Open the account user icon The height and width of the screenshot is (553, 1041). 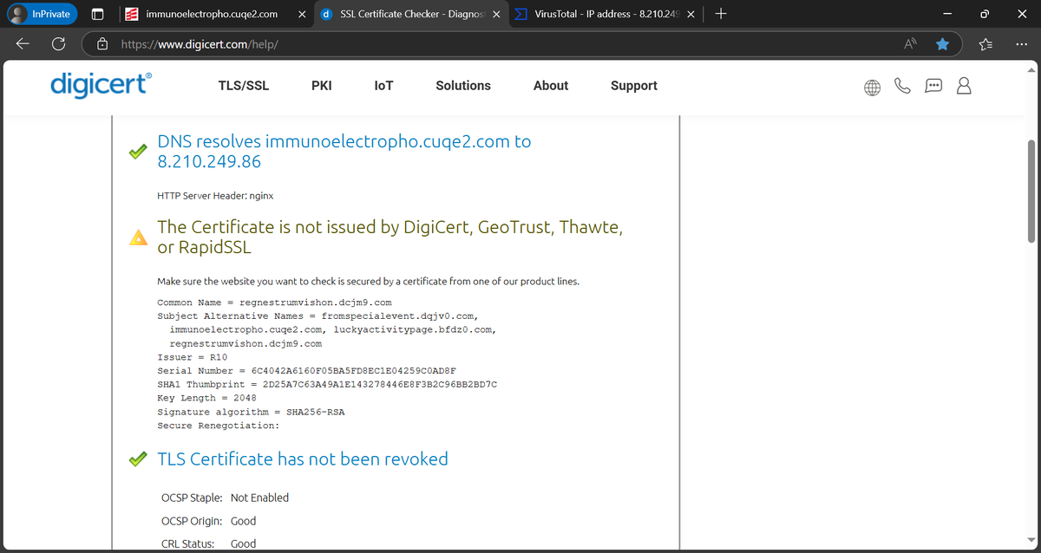tap(964, 87)
